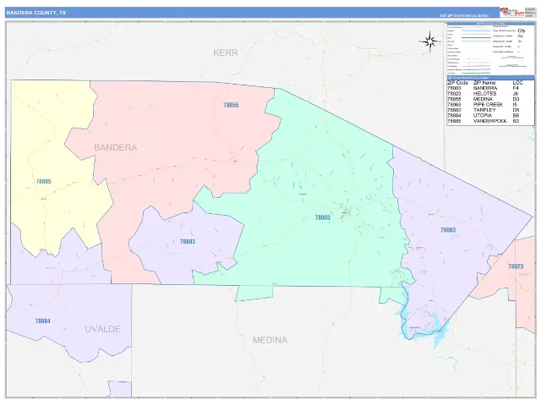Click the MEDINA county label on the map
Viewport: 541px width, 406px height.
coord(270,340)
